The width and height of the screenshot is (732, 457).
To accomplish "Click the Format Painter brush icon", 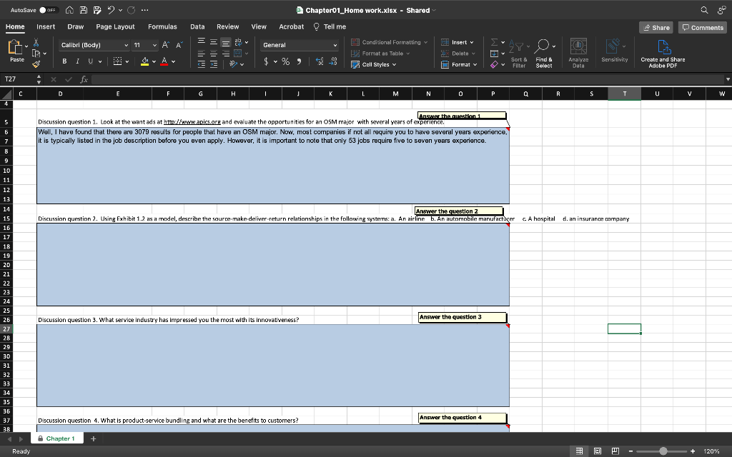I will pos(37,64).
